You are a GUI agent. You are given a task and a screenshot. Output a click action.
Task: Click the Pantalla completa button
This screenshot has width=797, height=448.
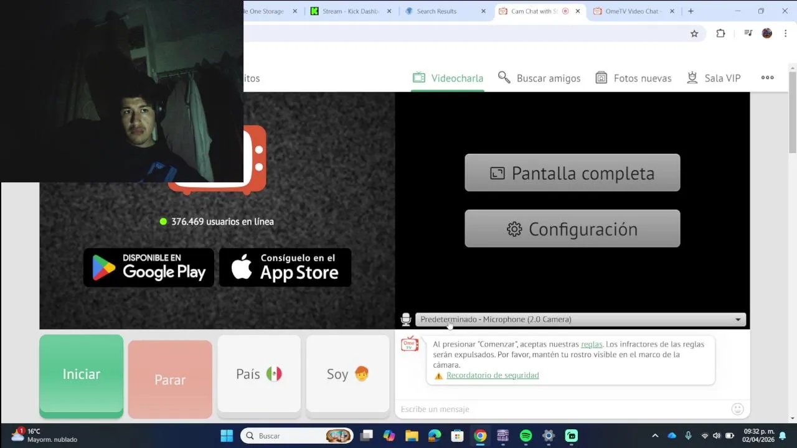tap(572, 173)
